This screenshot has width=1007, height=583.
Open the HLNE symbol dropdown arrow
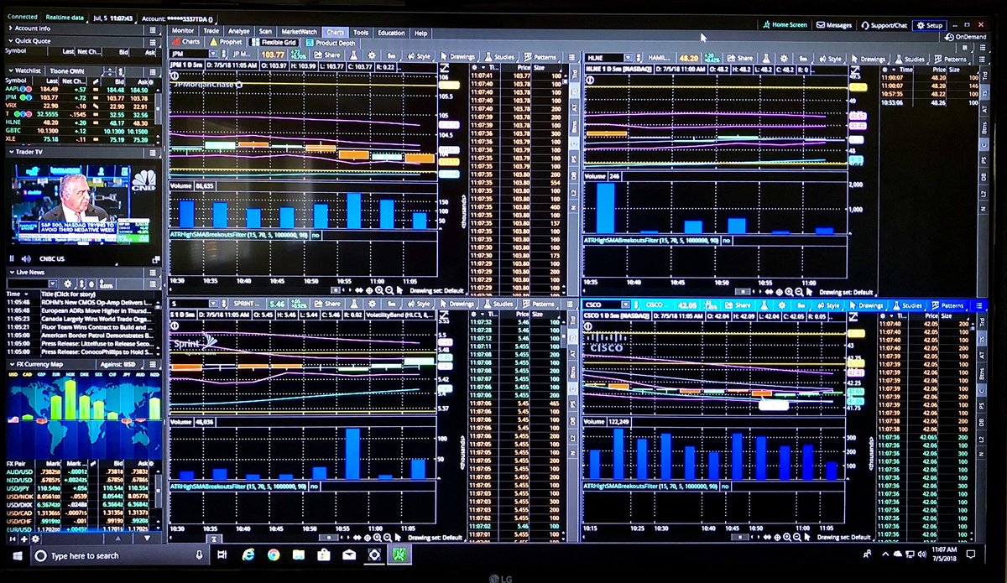coord(627,57)
